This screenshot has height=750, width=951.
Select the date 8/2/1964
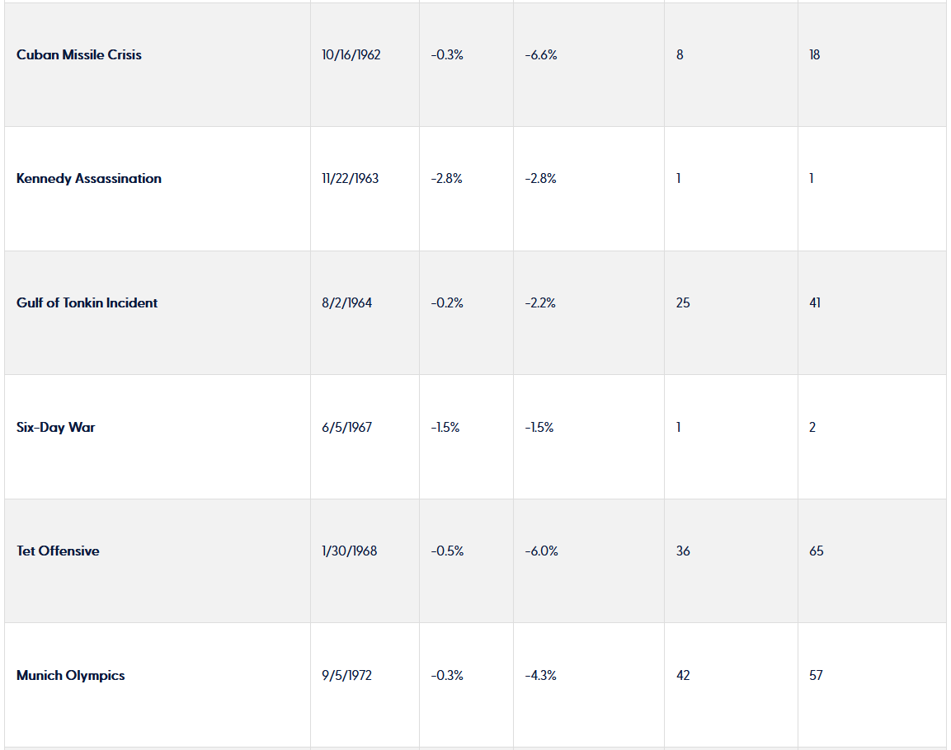tap(347, 303)
